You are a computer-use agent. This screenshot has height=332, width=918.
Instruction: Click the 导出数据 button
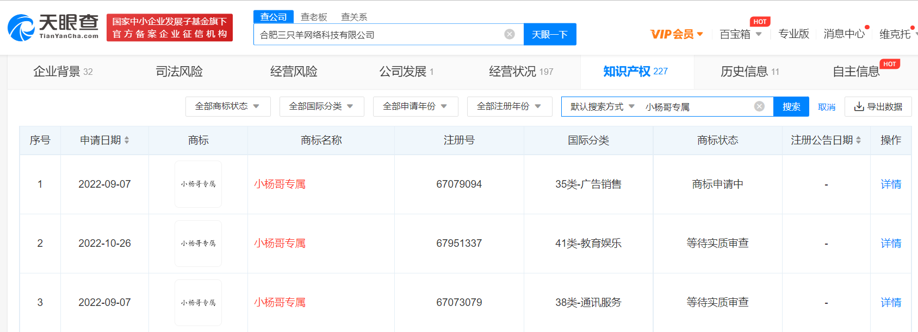tap(878, 106)
